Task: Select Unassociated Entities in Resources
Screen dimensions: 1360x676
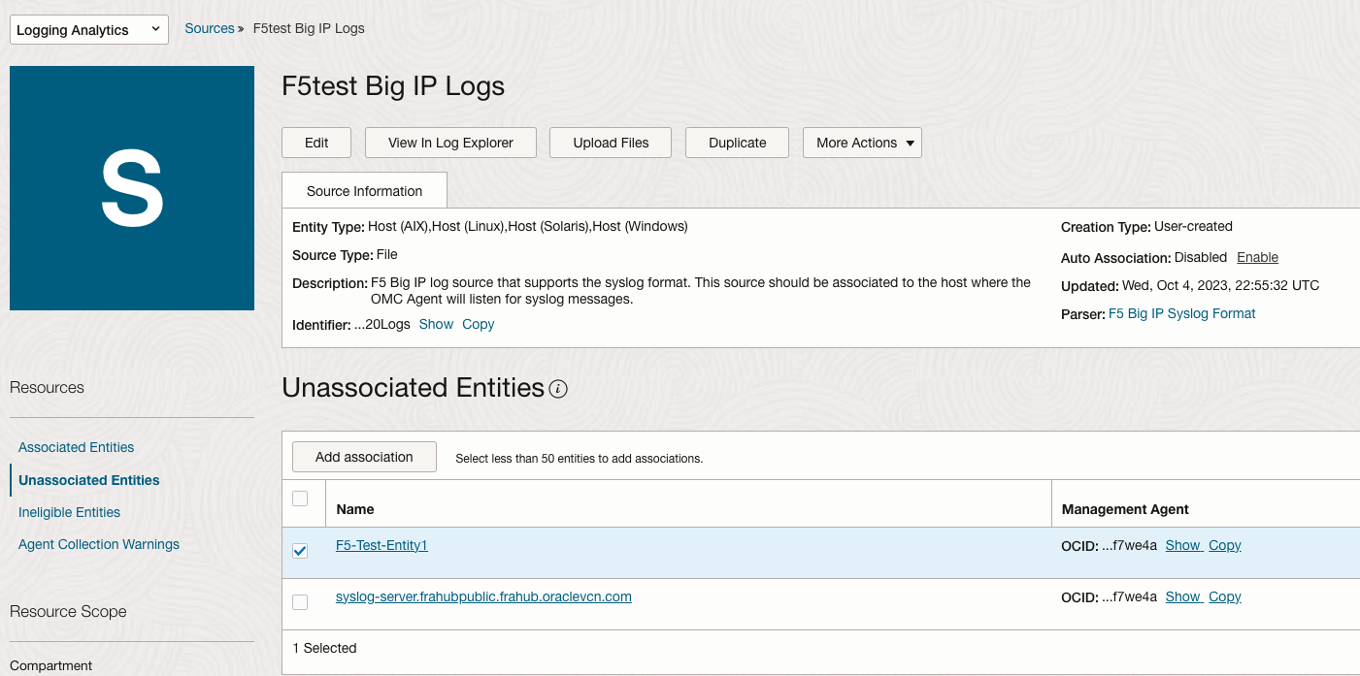Action: 88,480
